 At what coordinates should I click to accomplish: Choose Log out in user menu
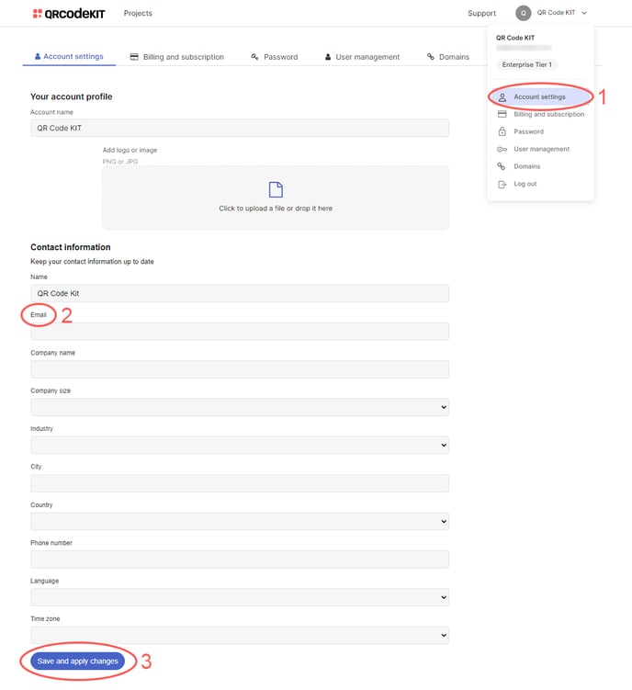tap(540, 184)
